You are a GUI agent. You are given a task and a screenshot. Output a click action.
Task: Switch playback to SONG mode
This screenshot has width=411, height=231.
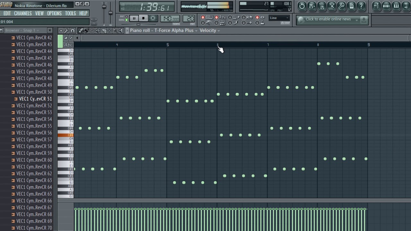click(126, 20)
